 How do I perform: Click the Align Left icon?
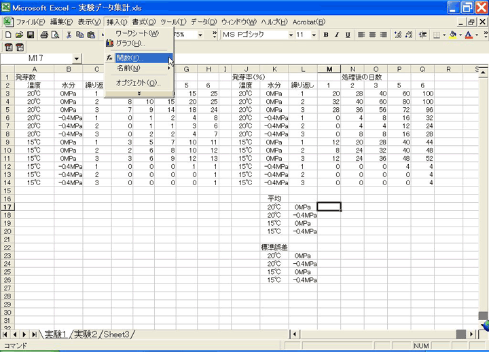pyautogui.click(x=362, y=35)
